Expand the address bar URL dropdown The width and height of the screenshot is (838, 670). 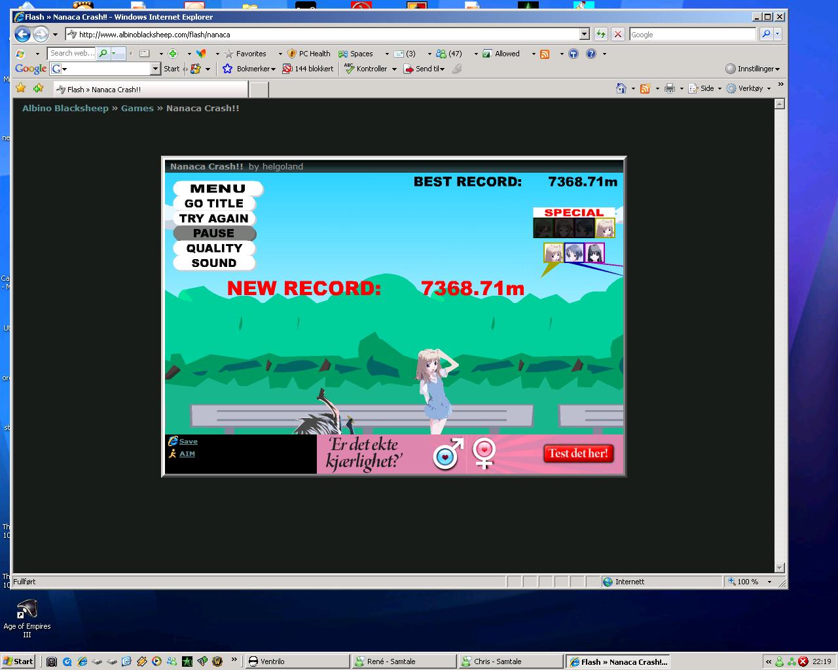point(585,35)
